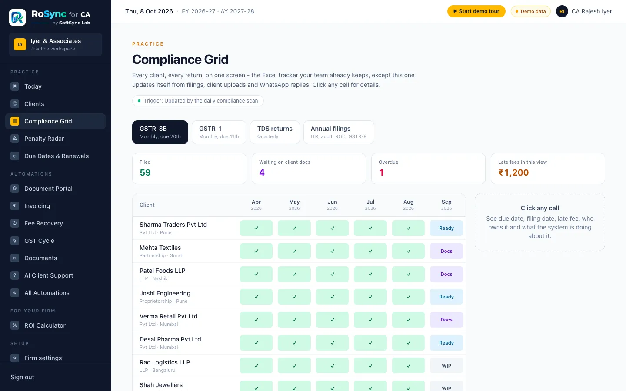Click the Late fees summary card
Image resolution: width=626 pixels, height=391 pixels.
click(x=548, y=169)
